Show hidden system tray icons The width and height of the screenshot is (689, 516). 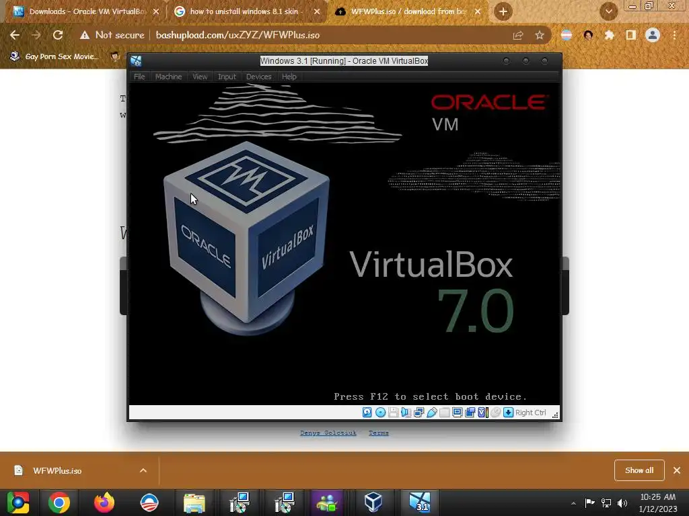(573, 503)
